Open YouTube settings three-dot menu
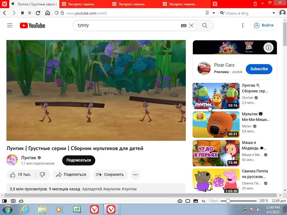 coord(243,25)
